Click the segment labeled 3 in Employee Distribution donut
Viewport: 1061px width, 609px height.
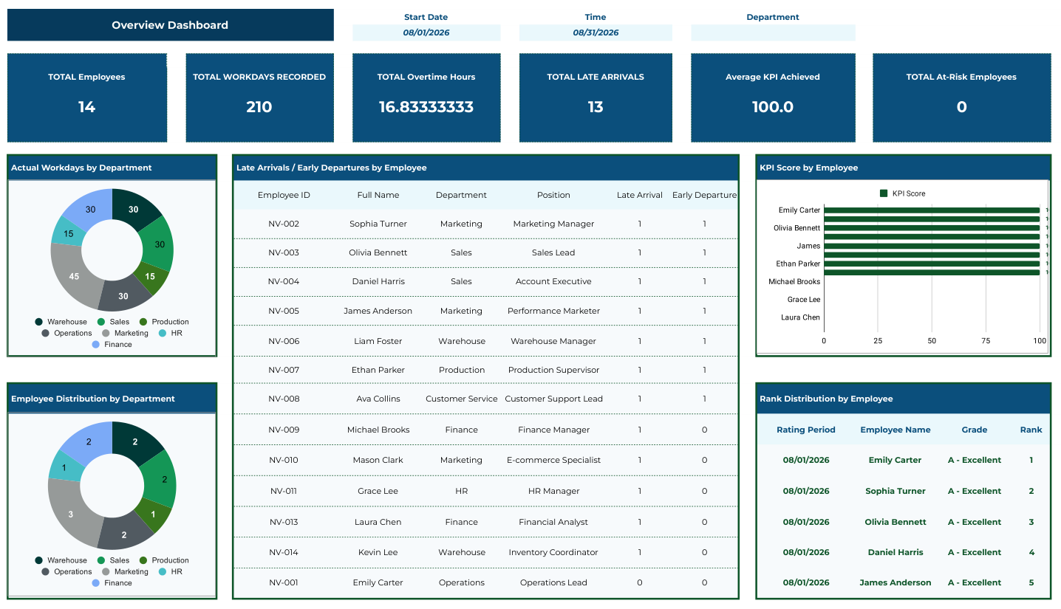click(x=70, y=514)
